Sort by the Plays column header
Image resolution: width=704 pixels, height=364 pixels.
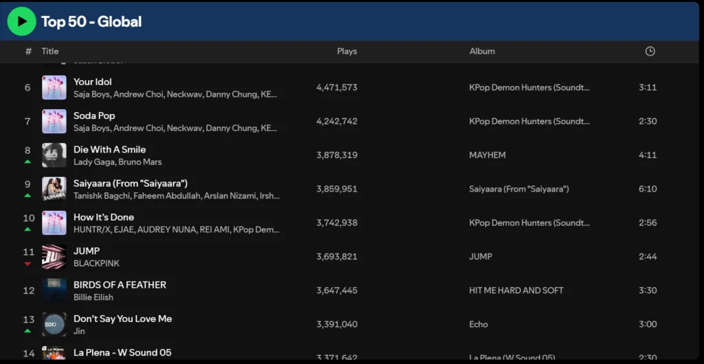[x=347, y=52]
